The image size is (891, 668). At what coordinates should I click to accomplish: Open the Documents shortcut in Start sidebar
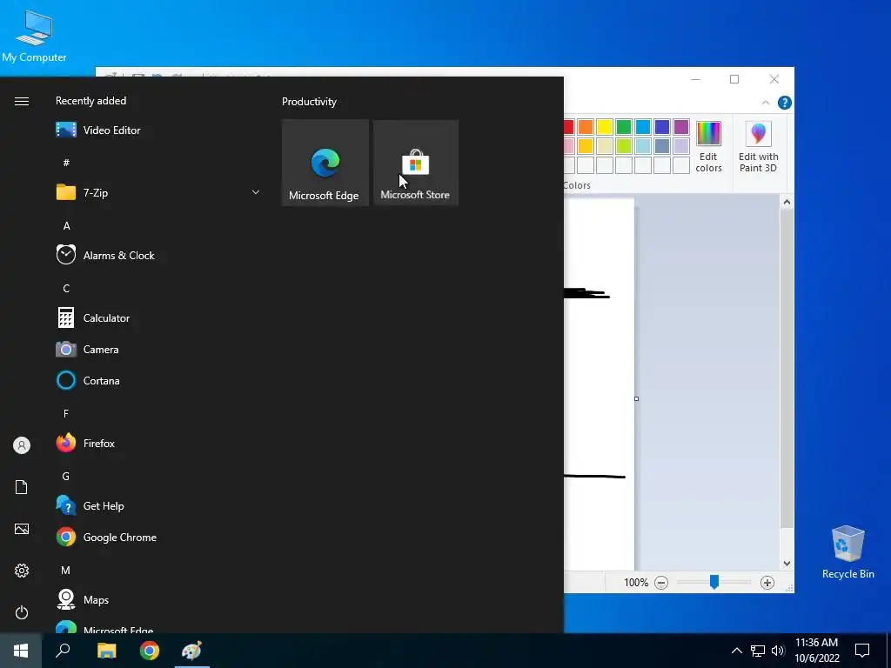22,487
